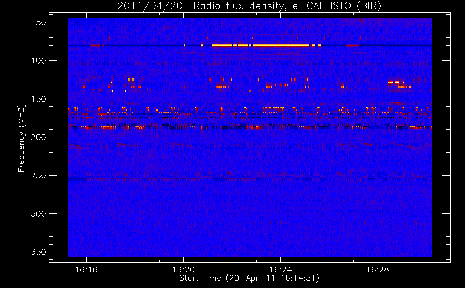Click the frequency tick label "100"
465x288 pixels.
pyautogui.click(x=39, y=61)
